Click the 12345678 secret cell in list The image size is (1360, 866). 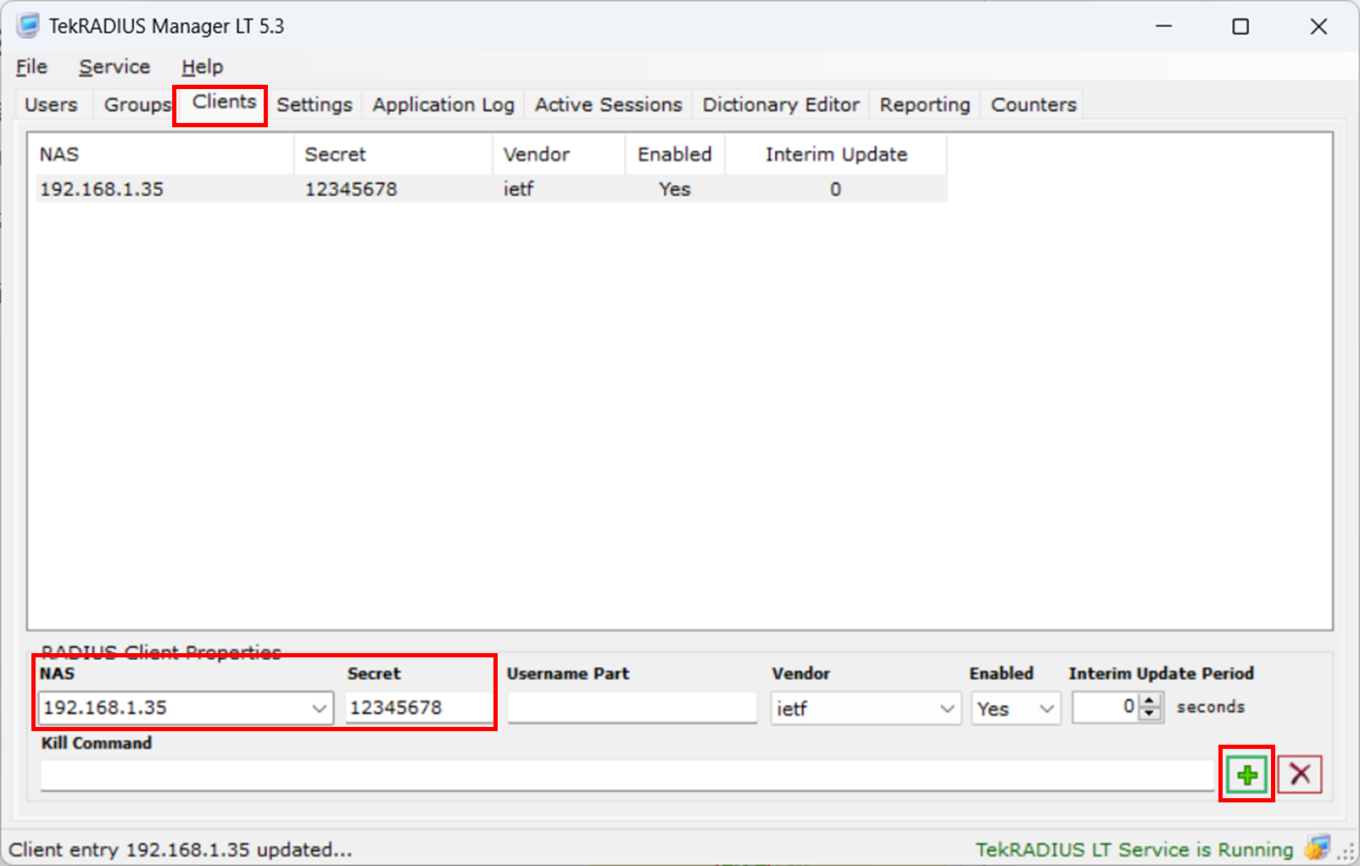tap(351, 189)
